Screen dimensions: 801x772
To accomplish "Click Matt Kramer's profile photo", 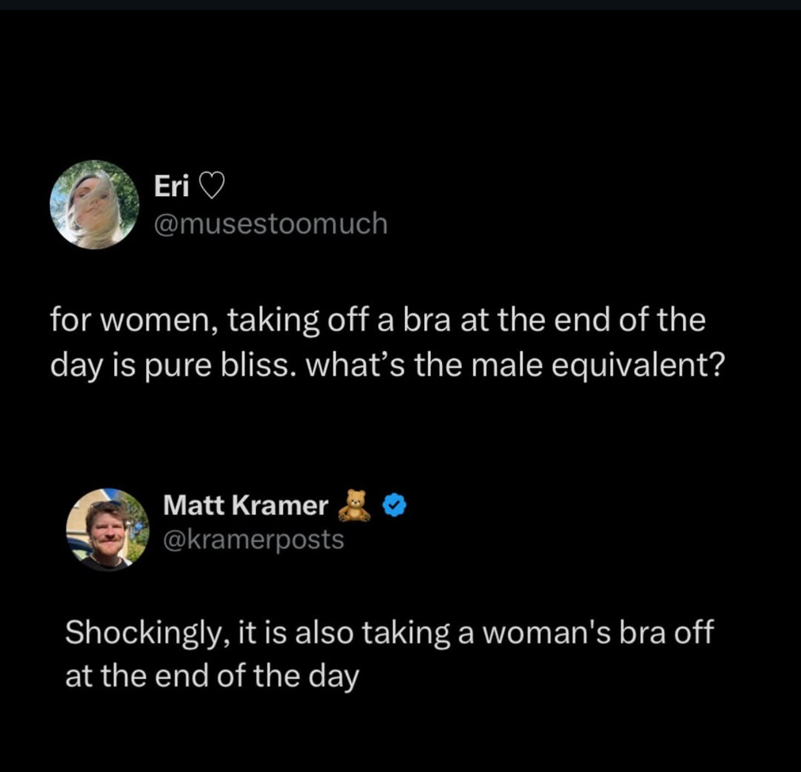I will pos(107,529).
